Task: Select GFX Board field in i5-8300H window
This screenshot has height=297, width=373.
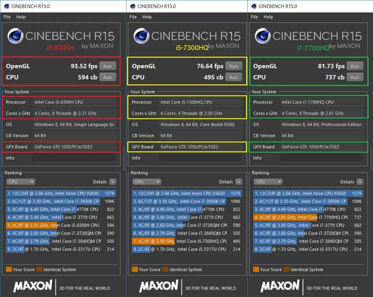Action: pos(74,147)
